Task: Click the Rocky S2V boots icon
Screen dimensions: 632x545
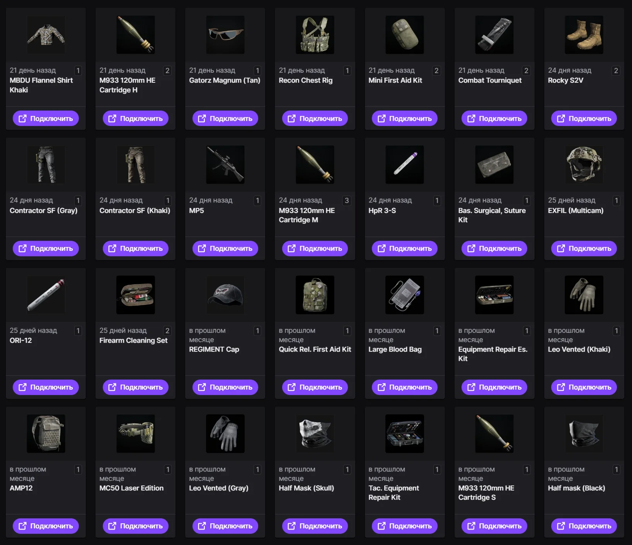Action: (584, 35)
